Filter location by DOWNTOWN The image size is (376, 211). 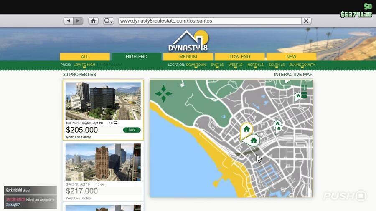[196, 65]
